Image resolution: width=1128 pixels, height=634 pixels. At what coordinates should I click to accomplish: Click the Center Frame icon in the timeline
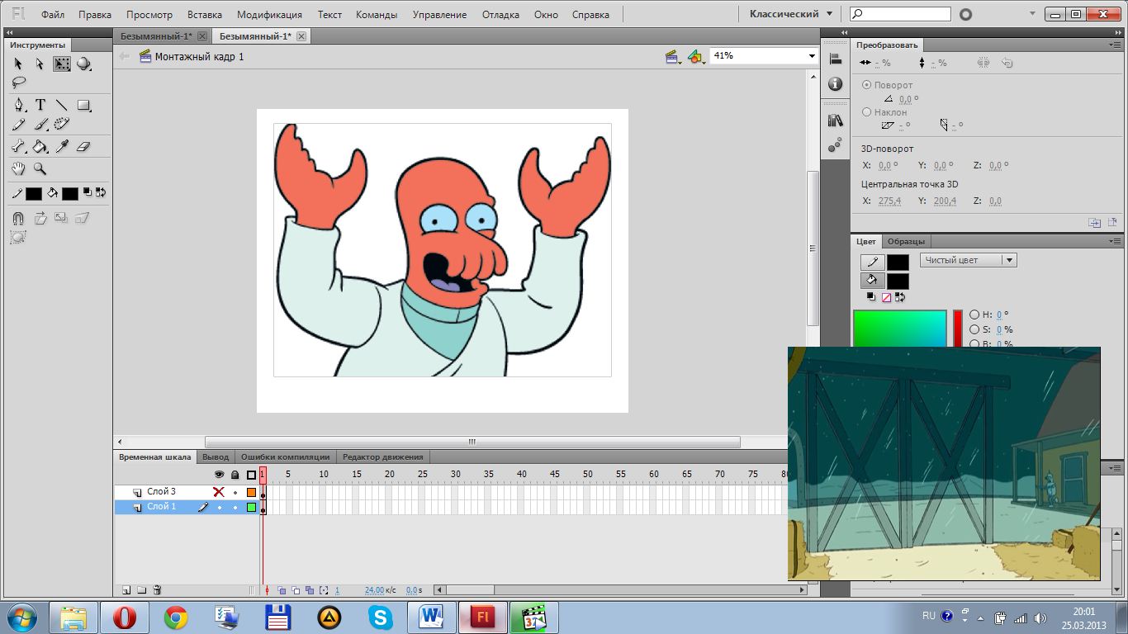tap(267, 590)
